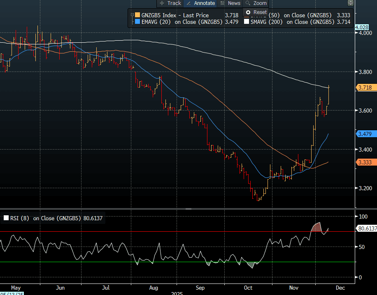The height and width of the screenshot is (295, 377).
Task: Click the Track crosshair icon
Action: tap(162, 3)
